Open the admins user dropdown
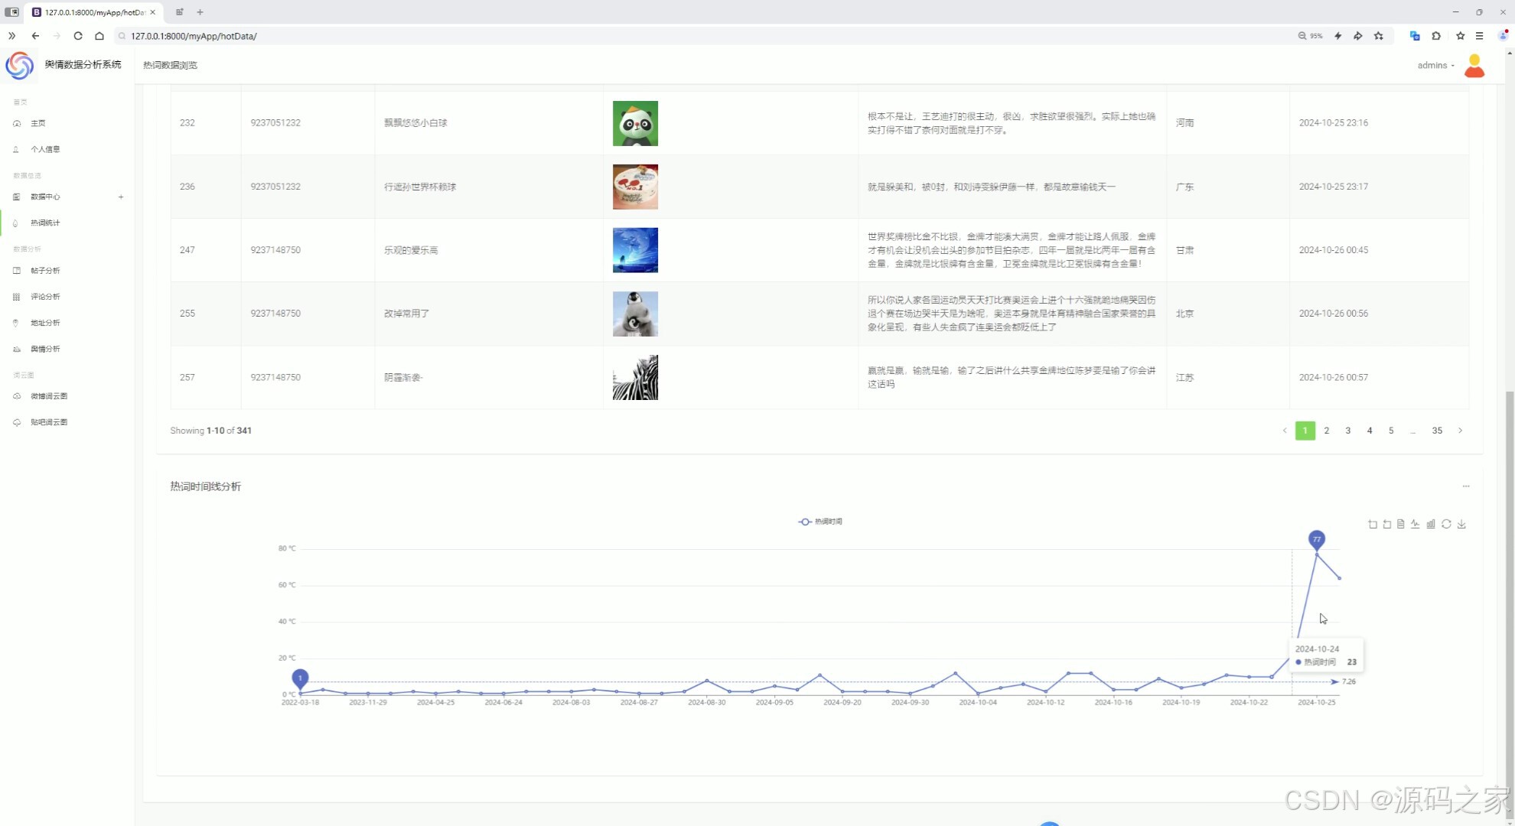Image resolution: width=1515 pixels, height=826 pixels. pos(1435,66)
